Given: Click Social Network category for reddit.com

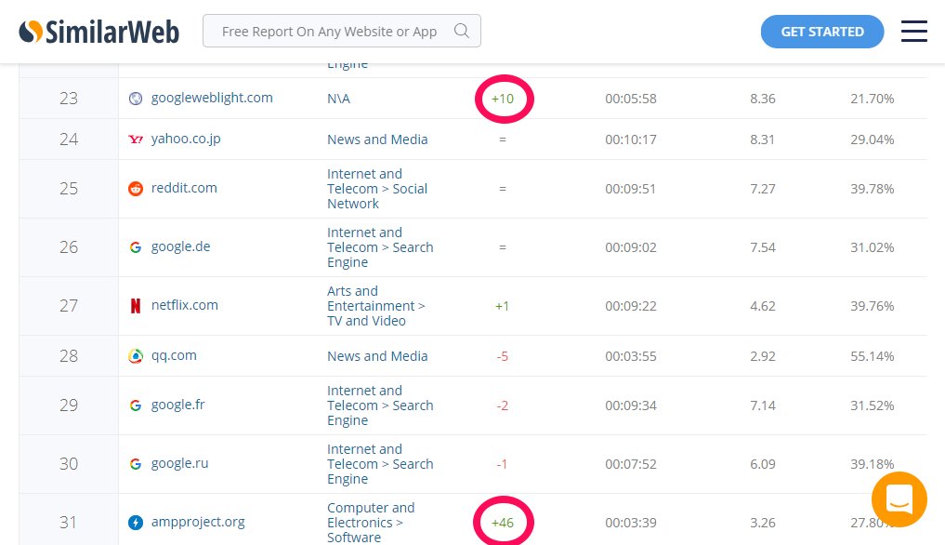Looking at the screenshot, I should tap(377, 189).
